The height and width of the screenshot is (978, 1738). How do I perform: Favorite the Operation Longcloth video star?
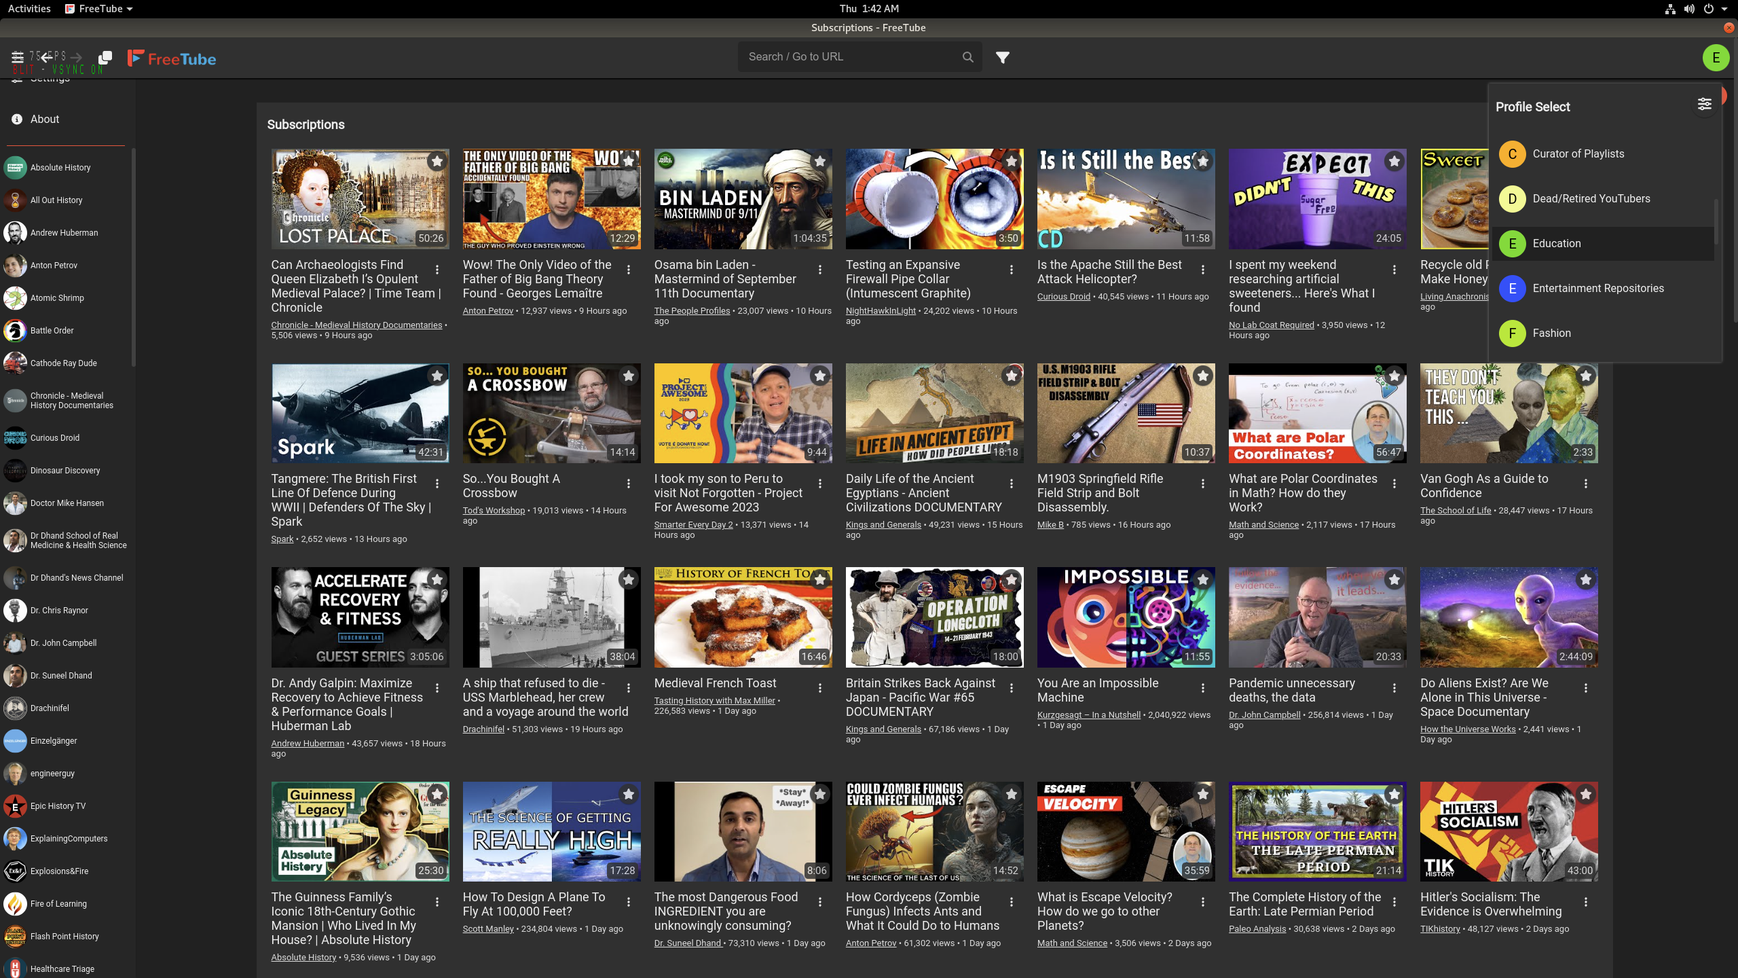click(x=1012, y=579)
